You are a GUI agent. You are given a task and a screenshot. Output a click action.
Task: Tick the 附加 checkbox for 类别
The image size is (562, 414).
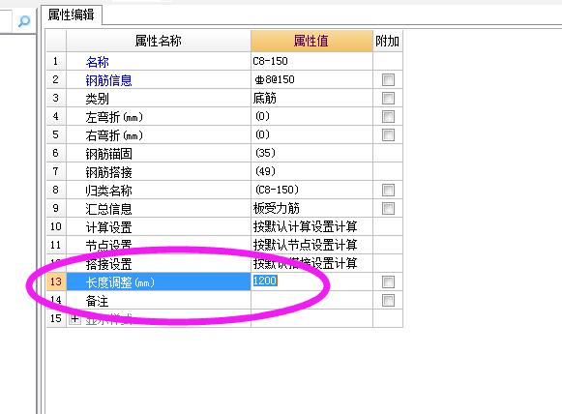[388, 98]
